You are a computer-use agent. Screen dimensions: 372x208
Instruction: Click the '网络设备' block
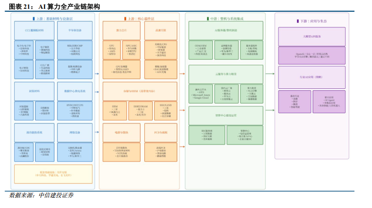75,132
